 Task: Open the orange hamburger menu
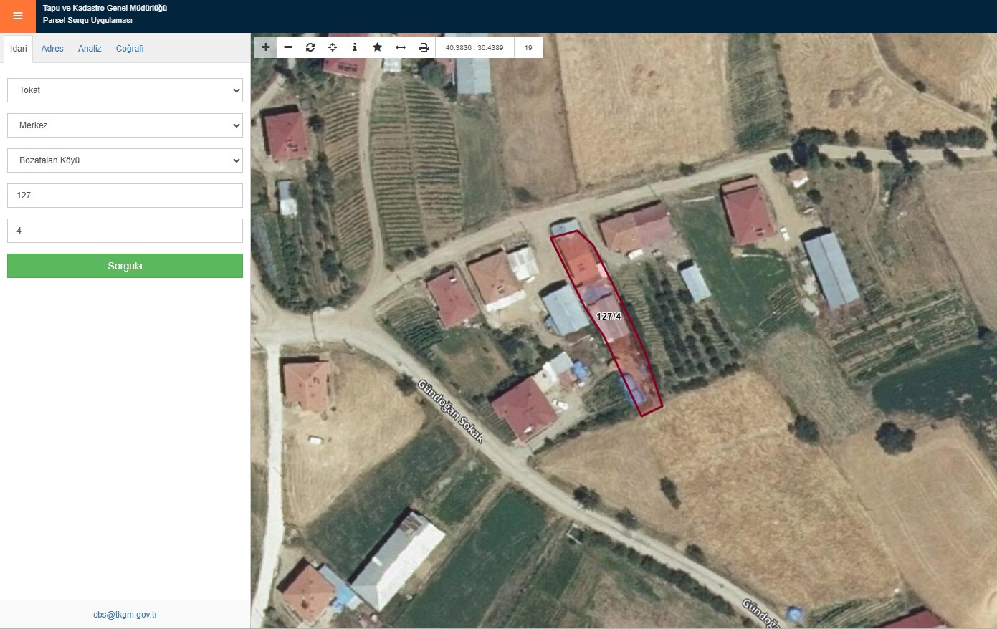pos(18,16)
